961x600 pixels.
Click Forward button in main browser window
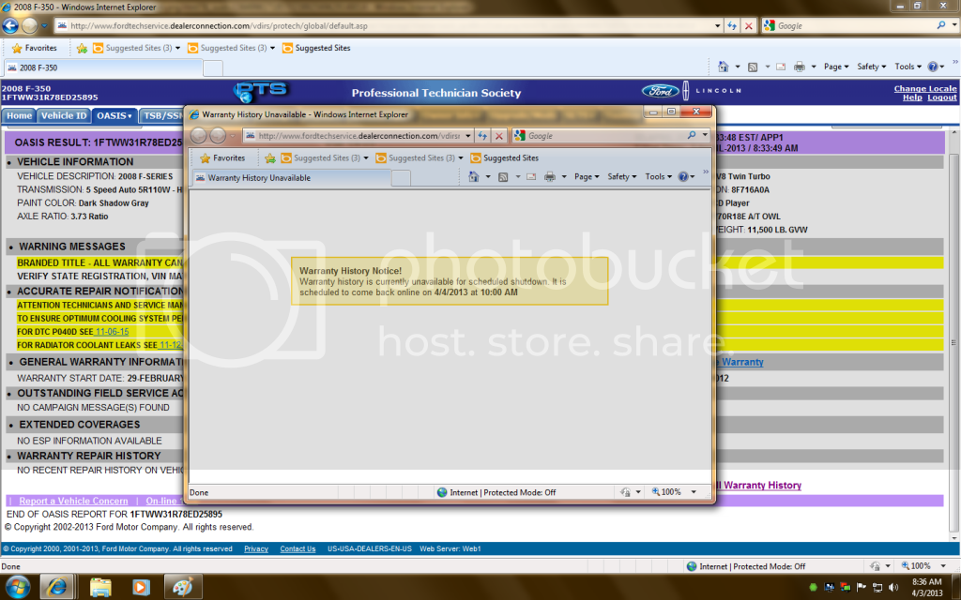click(29, 25)
